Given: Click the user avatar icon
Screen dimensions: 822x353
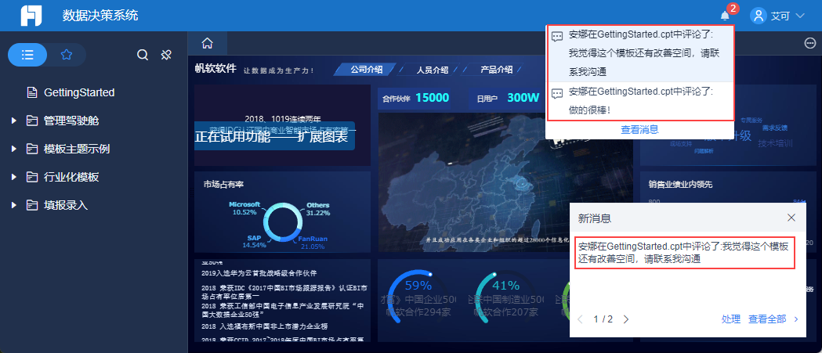Looking at the screenshot, I should 759,16.
